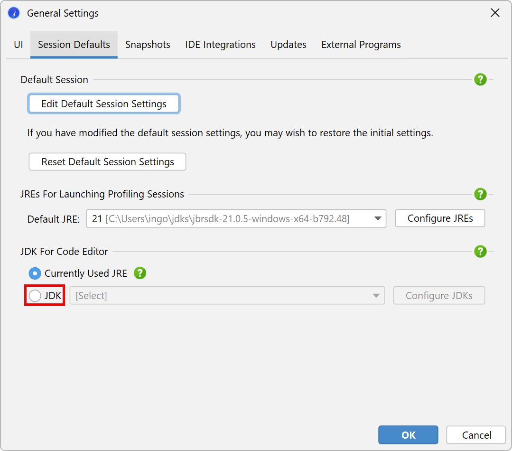Open help for JREs For Launching Profiling Sessions
Image resolution: width=512 pixels, height=451 pixels.
pos(480,194)
